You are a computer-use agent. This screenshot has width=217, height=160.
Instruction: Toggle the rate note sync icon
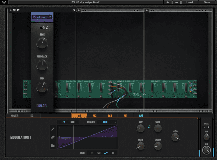tap(149, 127)
